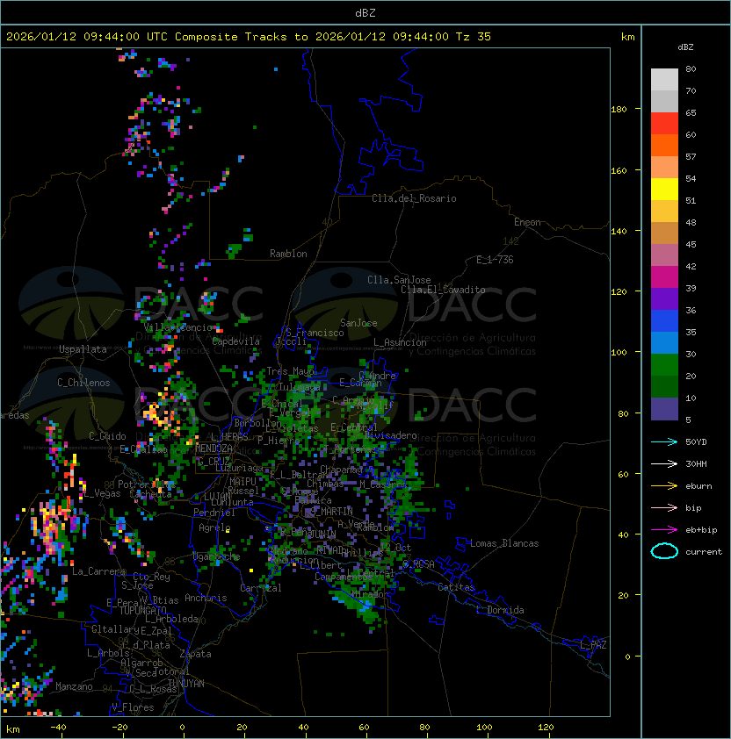Click the 50YD legend label

696,442
